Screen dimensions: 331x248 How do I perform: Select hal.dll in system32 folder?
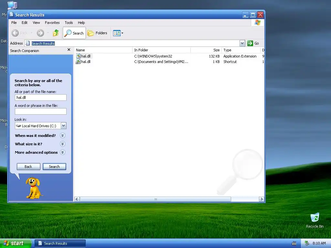tap(84, 56)
